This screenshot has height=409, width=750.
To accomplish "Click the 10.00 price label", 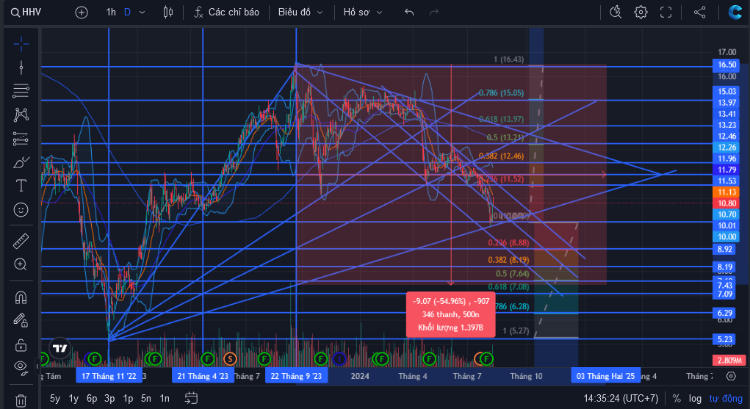I will (x=726, y=236).
